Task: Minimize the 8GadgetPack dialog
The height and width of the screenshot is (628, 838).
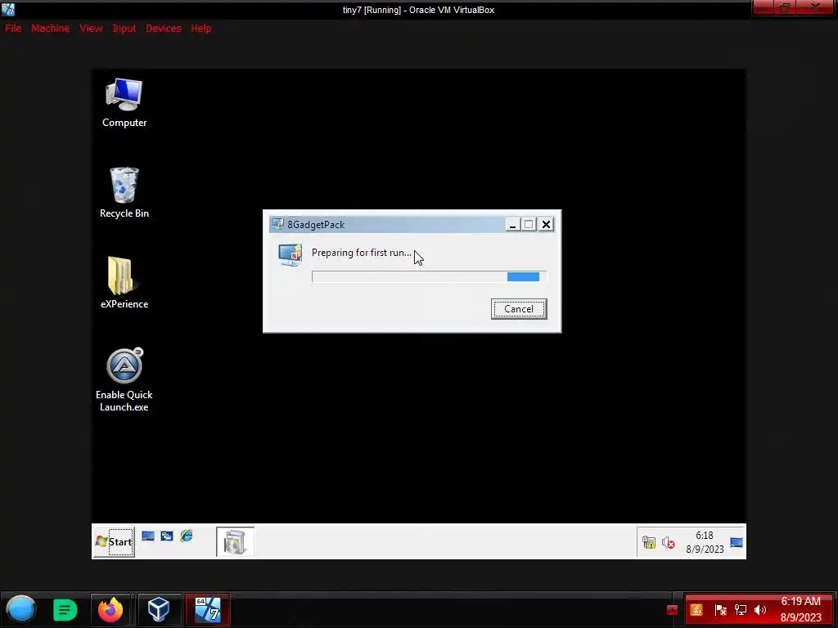Action: (512, 225)
